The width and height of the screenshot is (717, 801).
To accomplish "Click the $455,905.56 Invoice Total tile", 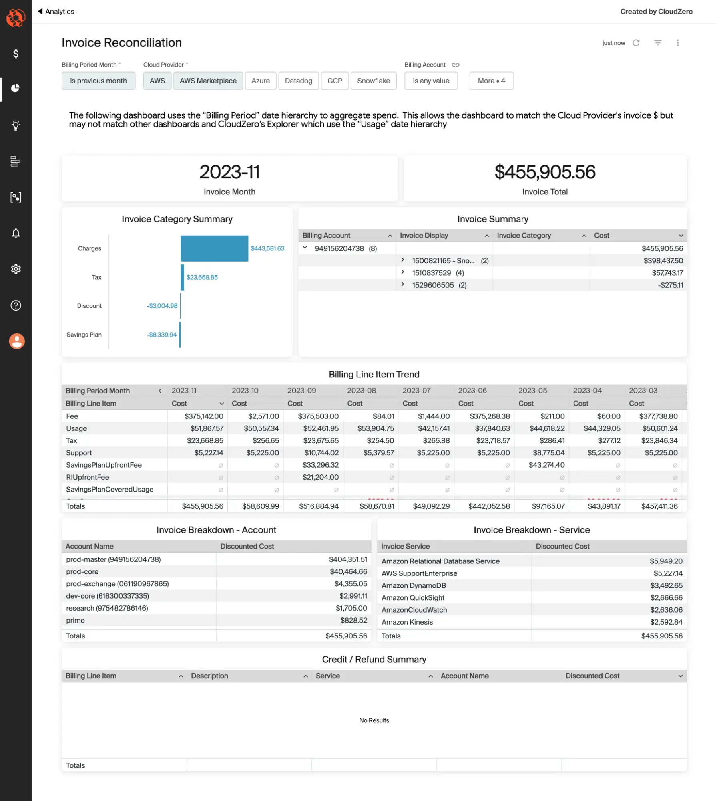I will click(545, 178).
